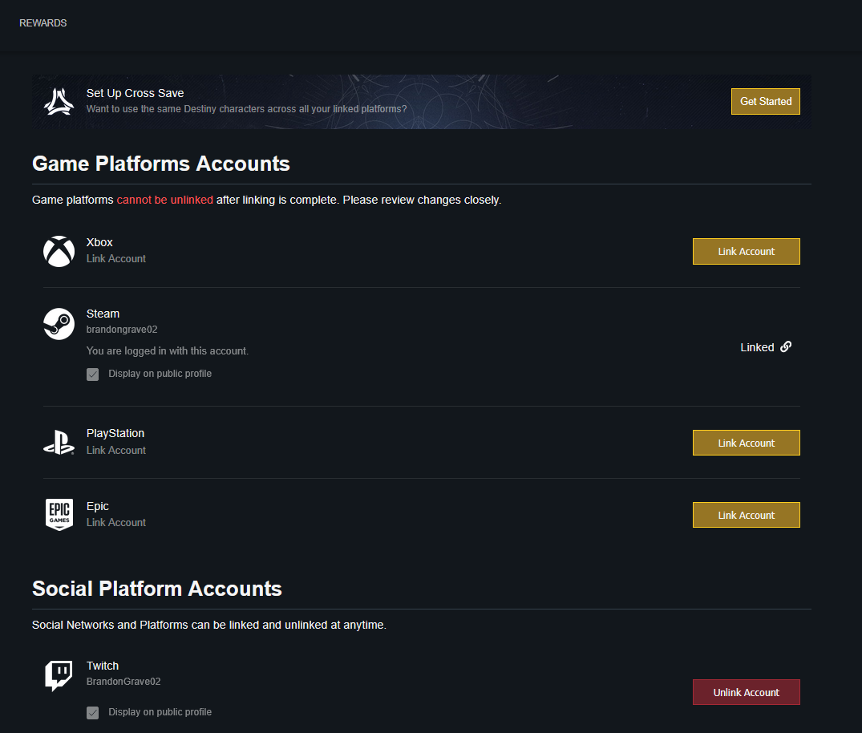Viewport: 862px width, 733px height.
Task: Click the Xbox logo icon
Action: 59,251
